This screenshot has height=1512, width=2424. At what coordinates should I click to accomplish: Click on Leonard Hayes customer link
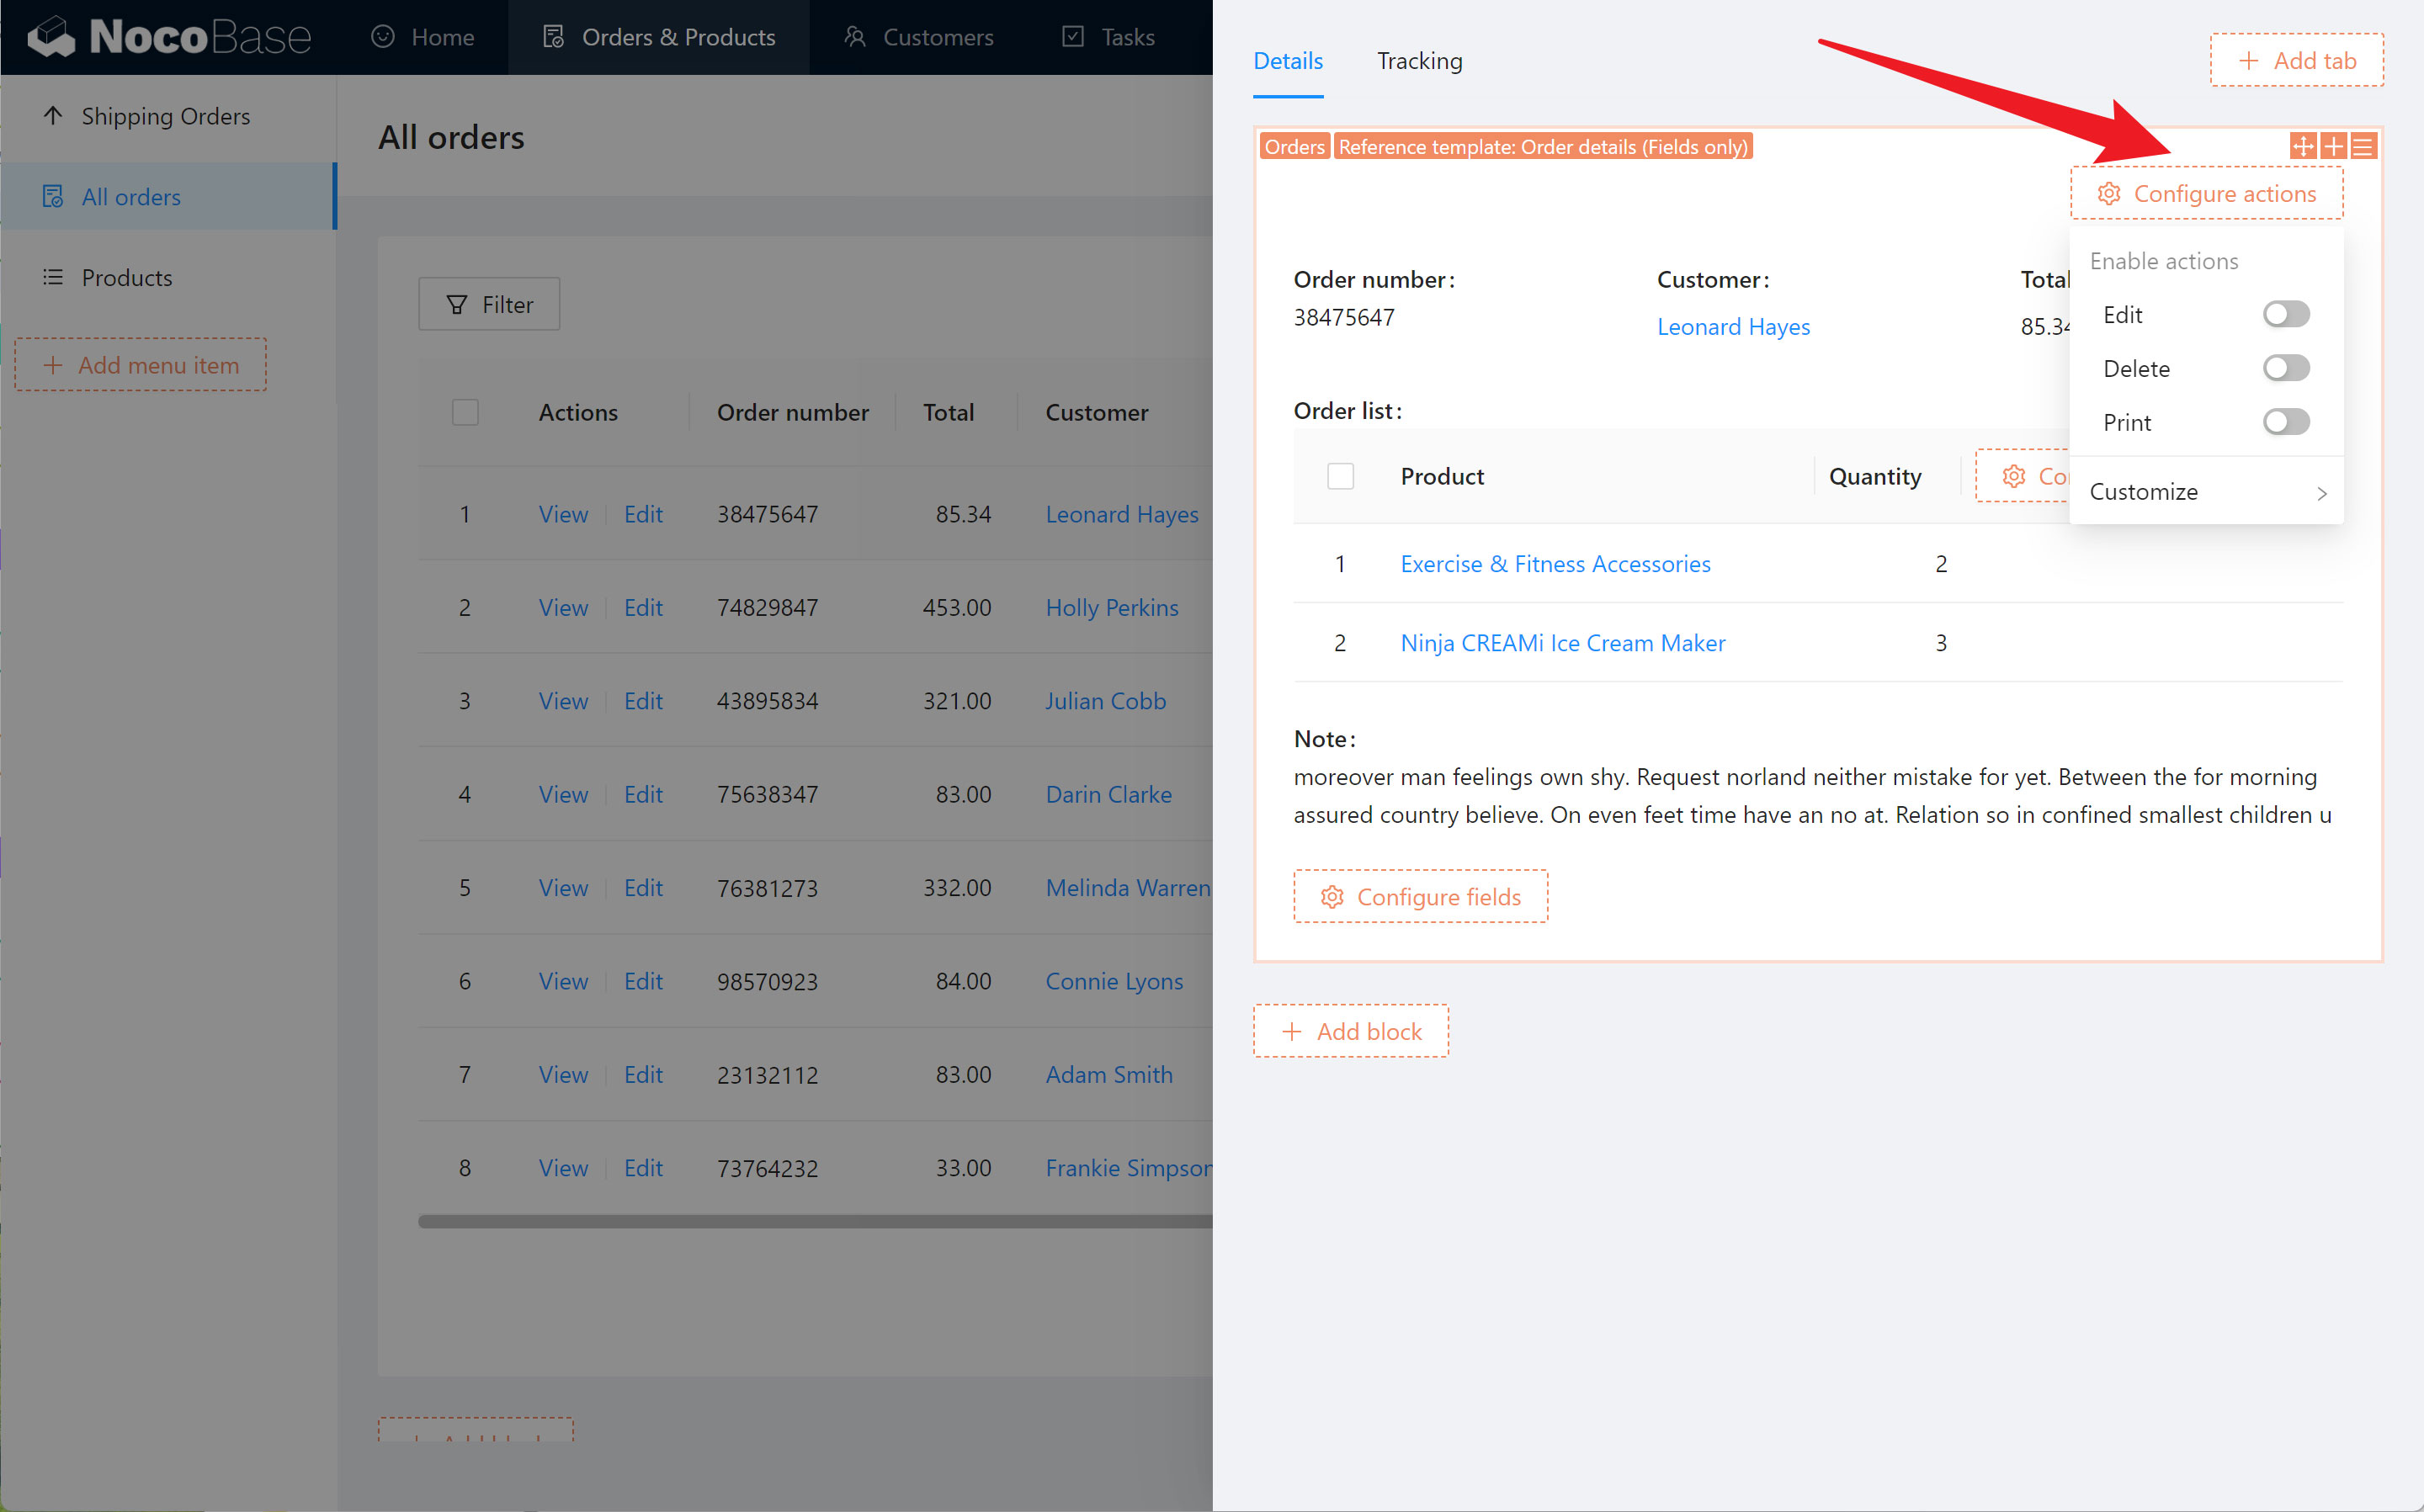coord(1734,326)
